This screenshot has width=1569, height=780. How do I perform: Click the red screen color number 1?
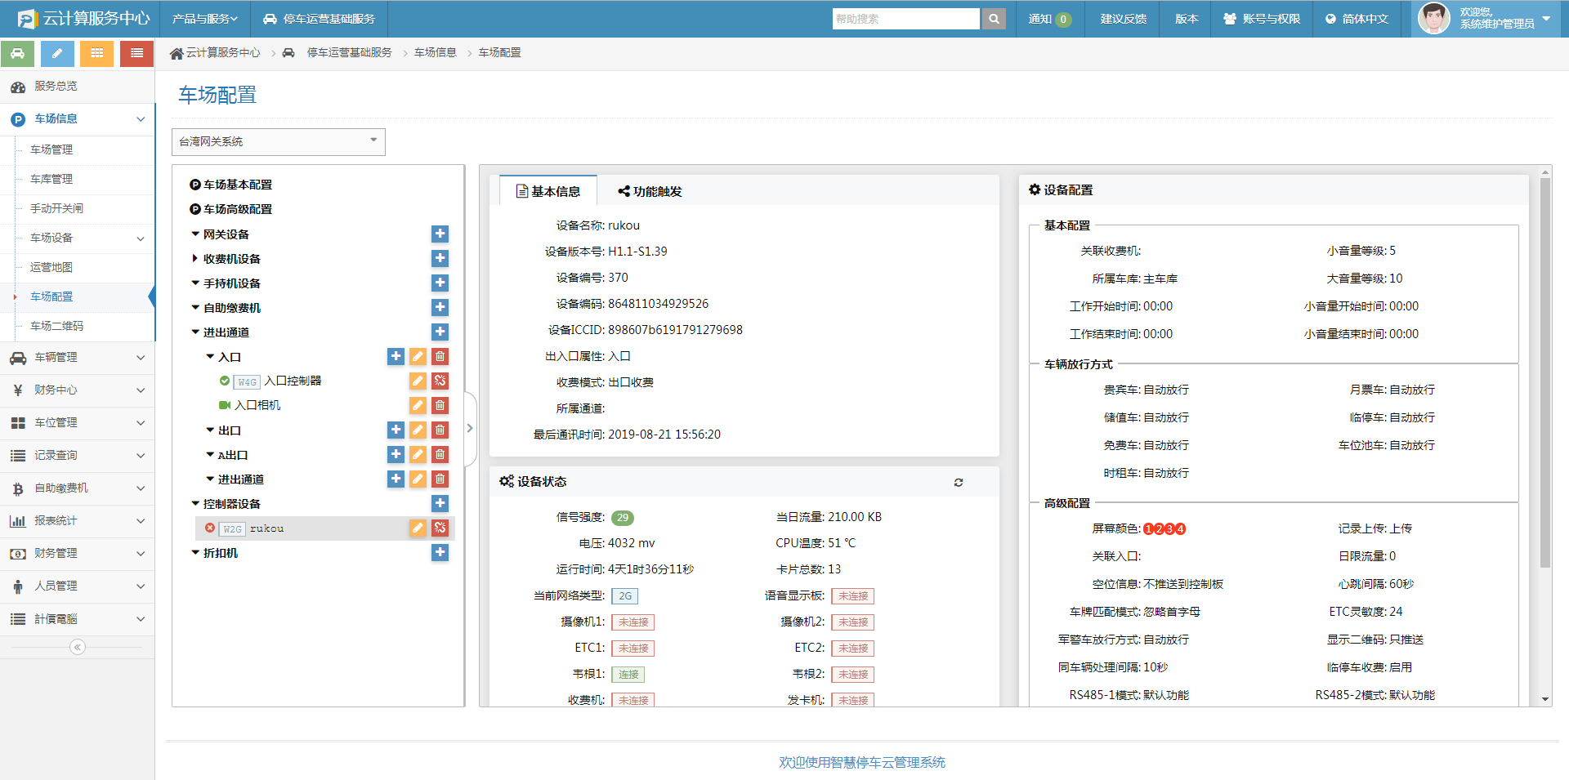click(x=1148, y=529)
